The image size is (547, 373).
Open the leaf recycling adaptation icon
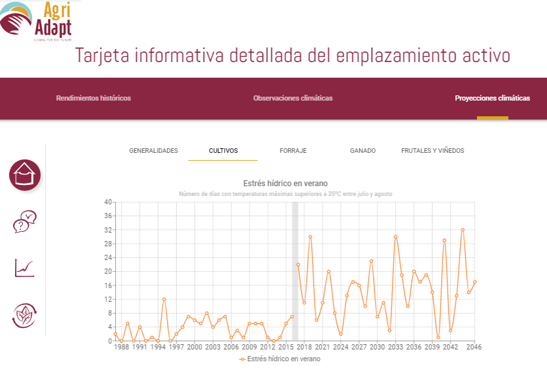click(24, 316)
